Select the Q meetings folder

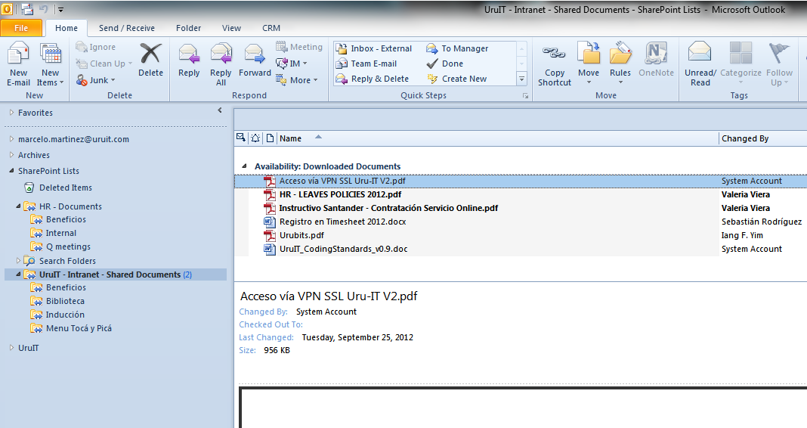tap(60, 247)
